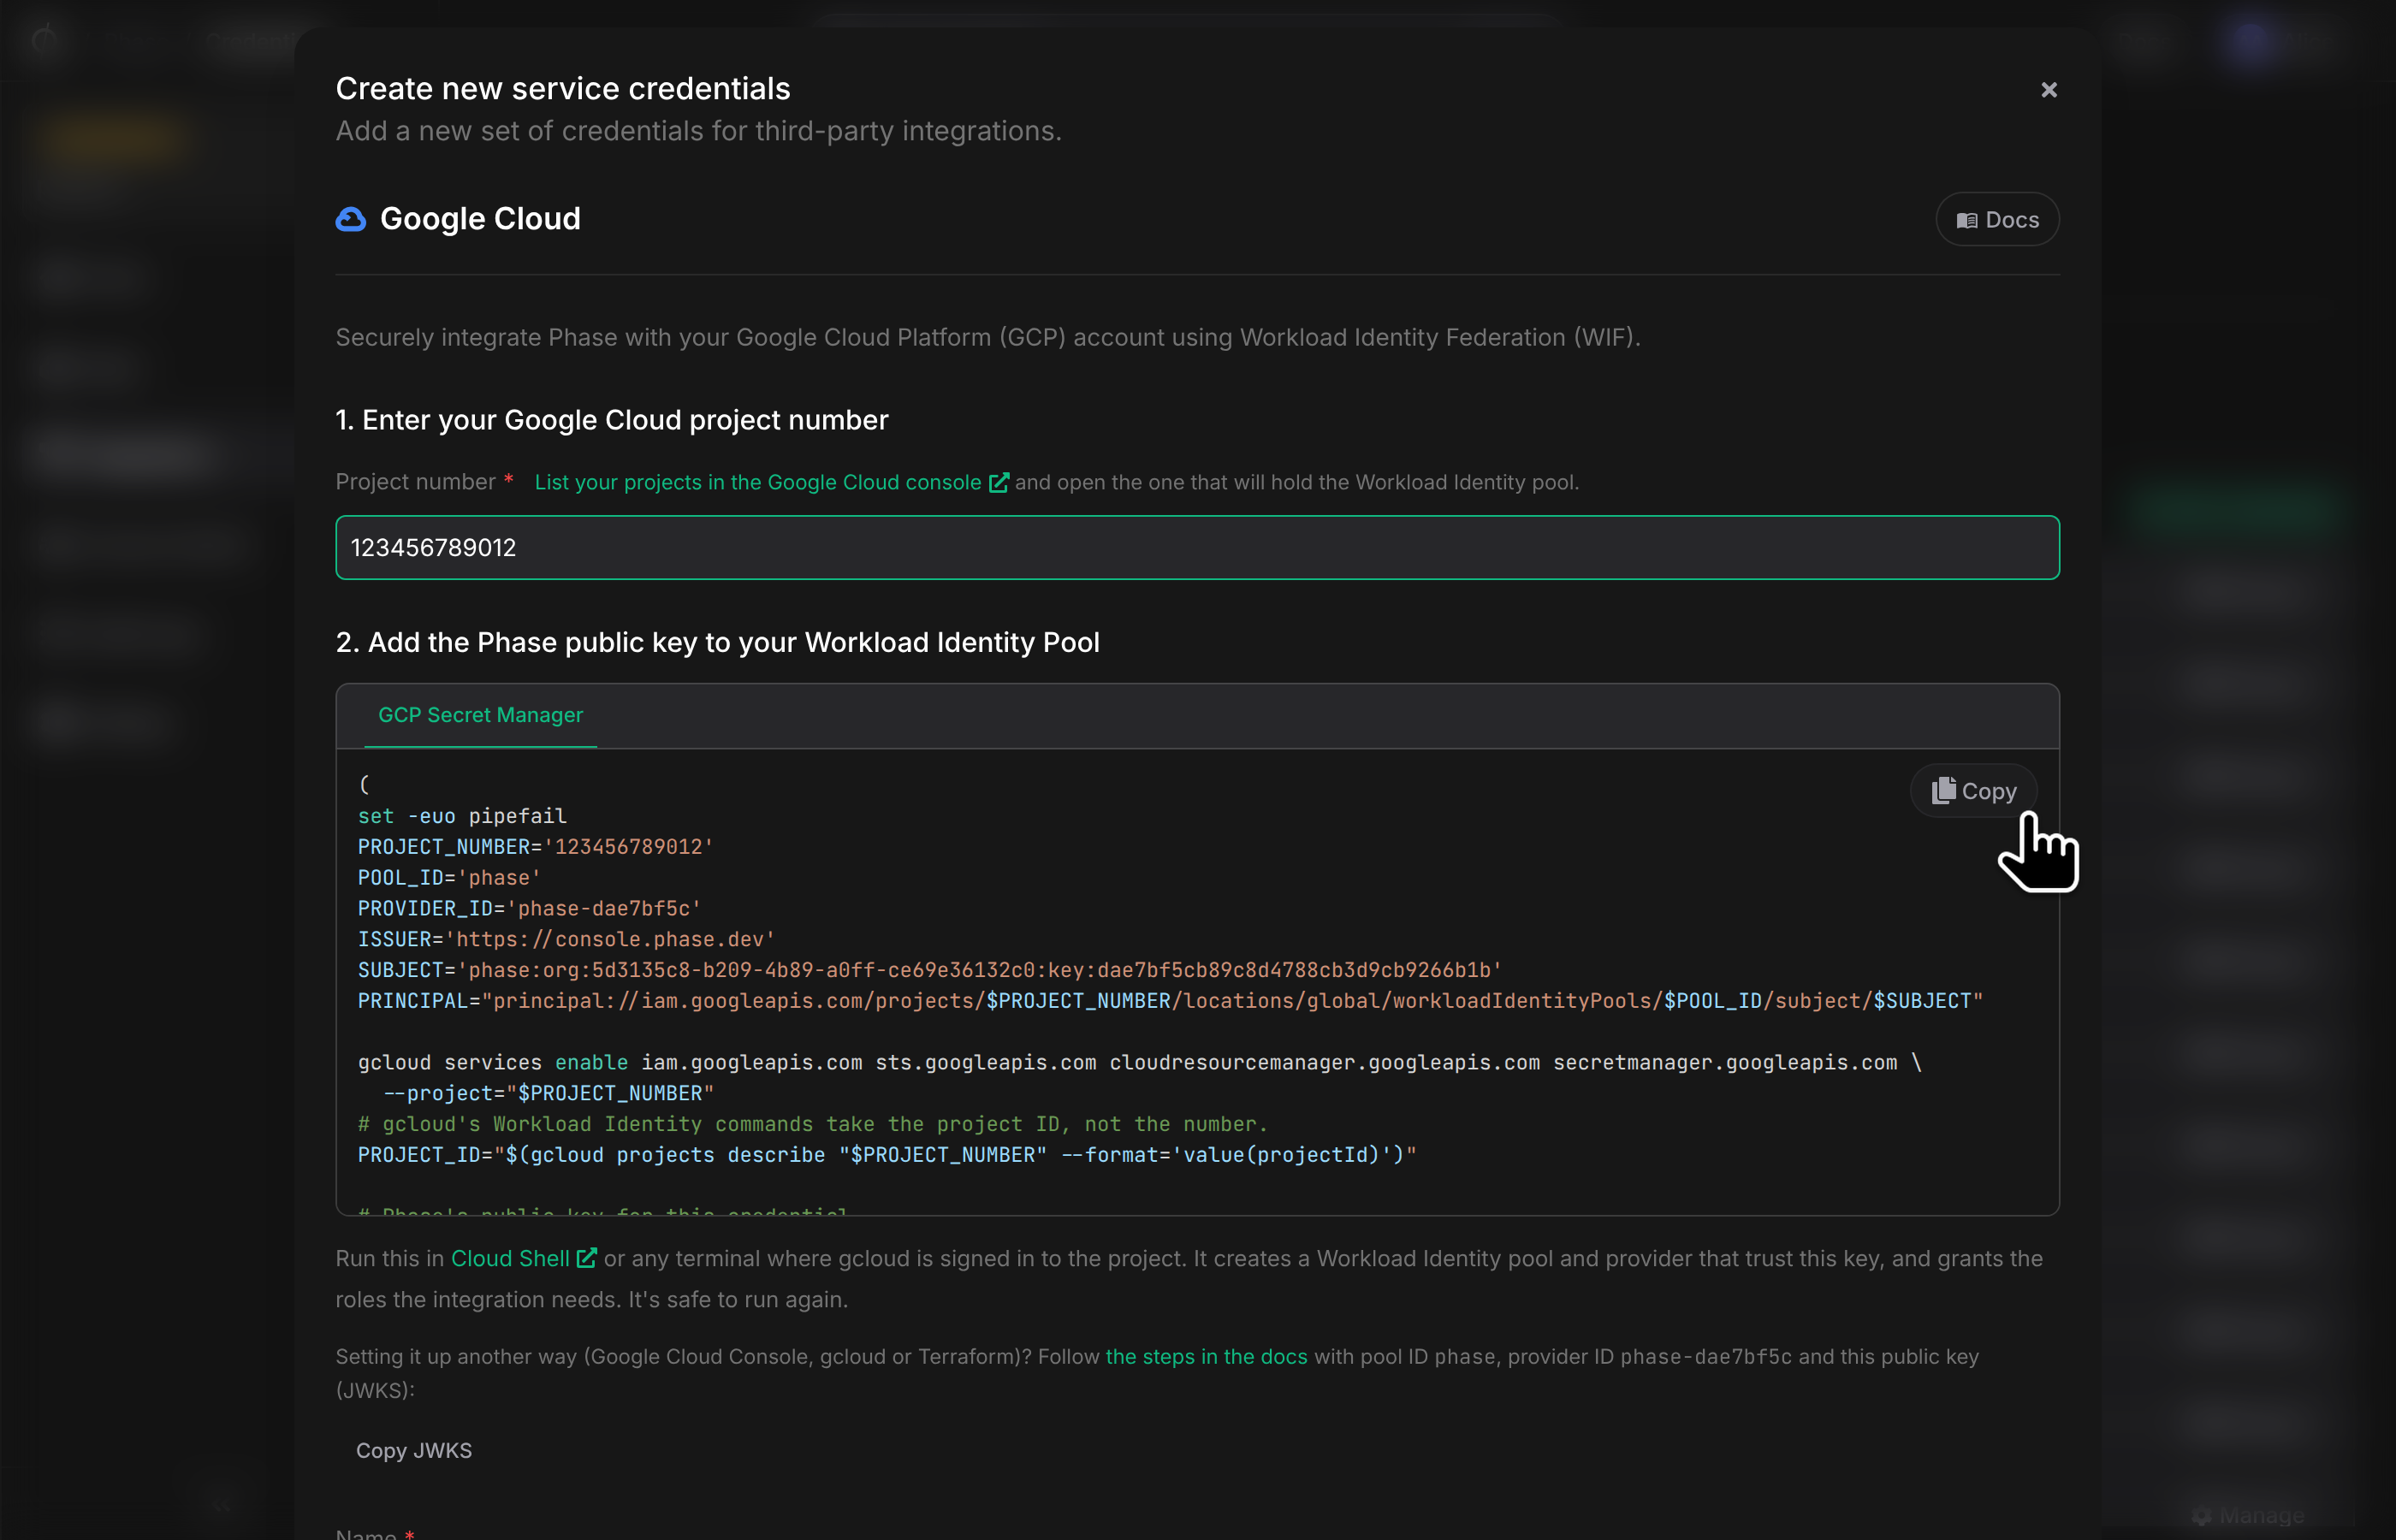Viewport: 2396px width, 1540px height.
Task: Click the '2. Add the Phase public key' heading
Action: 718,642
